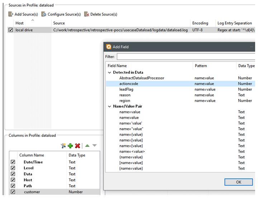Screen dimensions: 258x198
Task: Click the Add Field dialog app icon
Action: click(x=109, y=47)
